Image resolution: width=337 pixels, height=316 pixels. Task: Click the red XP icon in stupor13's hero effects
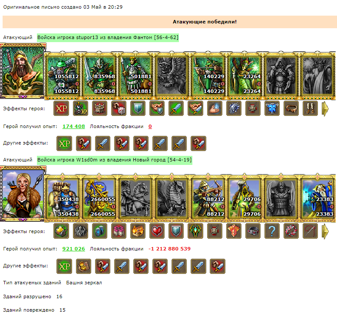[61, 109]
